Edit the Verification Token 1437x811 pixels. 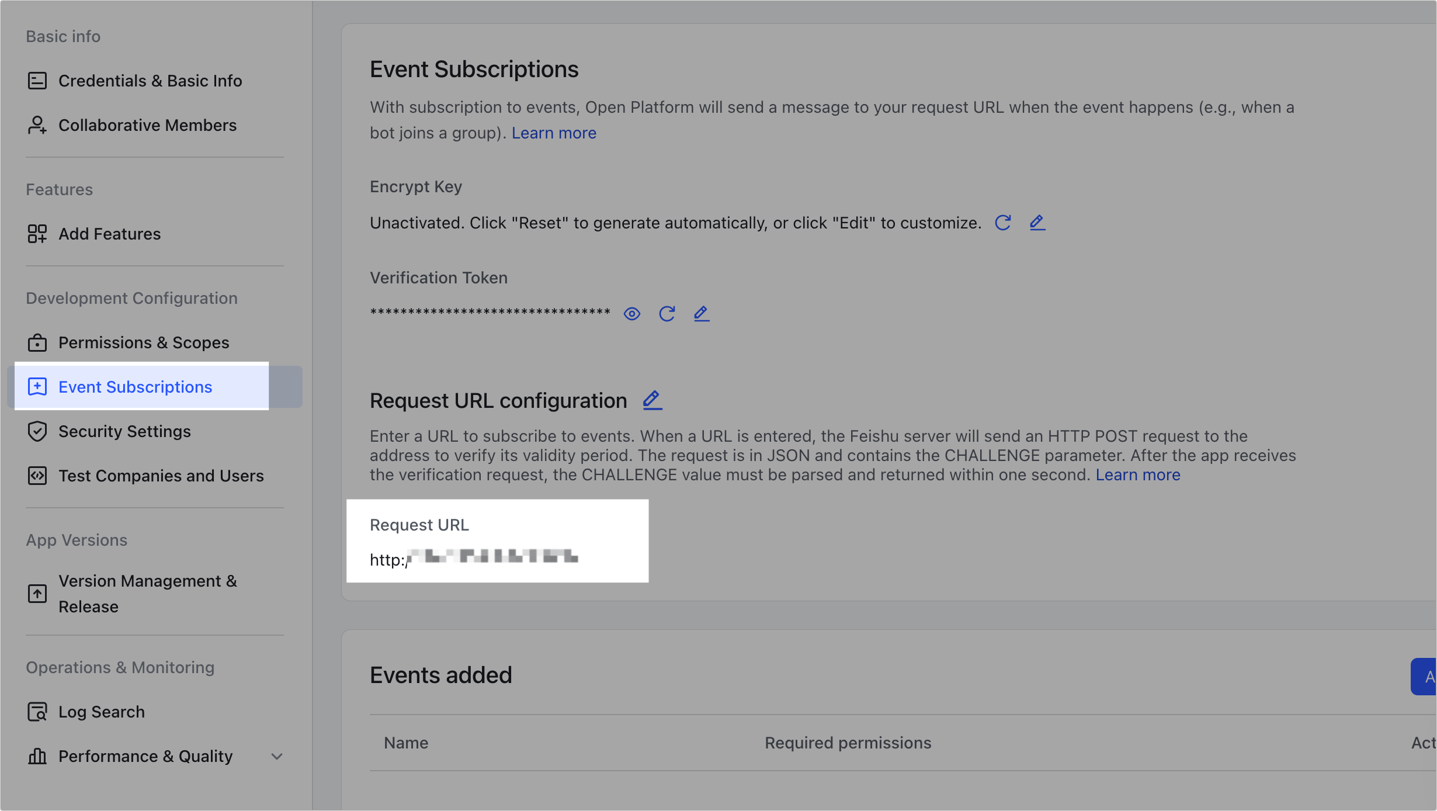(701, 314)
